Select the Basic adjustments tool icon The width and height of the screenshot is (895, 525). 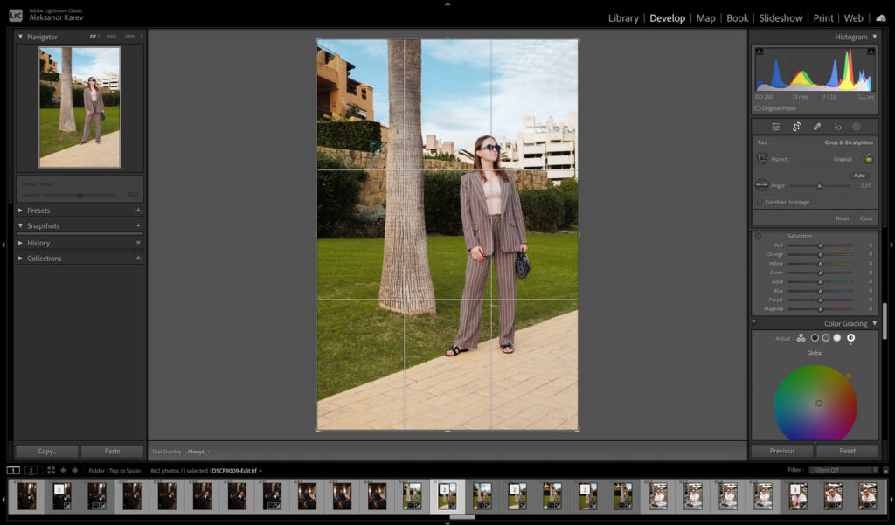(x=775, y=126)
